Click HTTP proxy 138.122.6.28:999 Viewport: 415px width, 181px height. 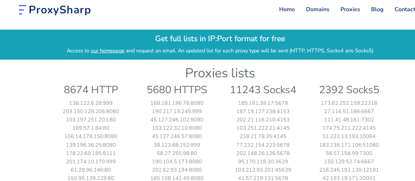91,103
